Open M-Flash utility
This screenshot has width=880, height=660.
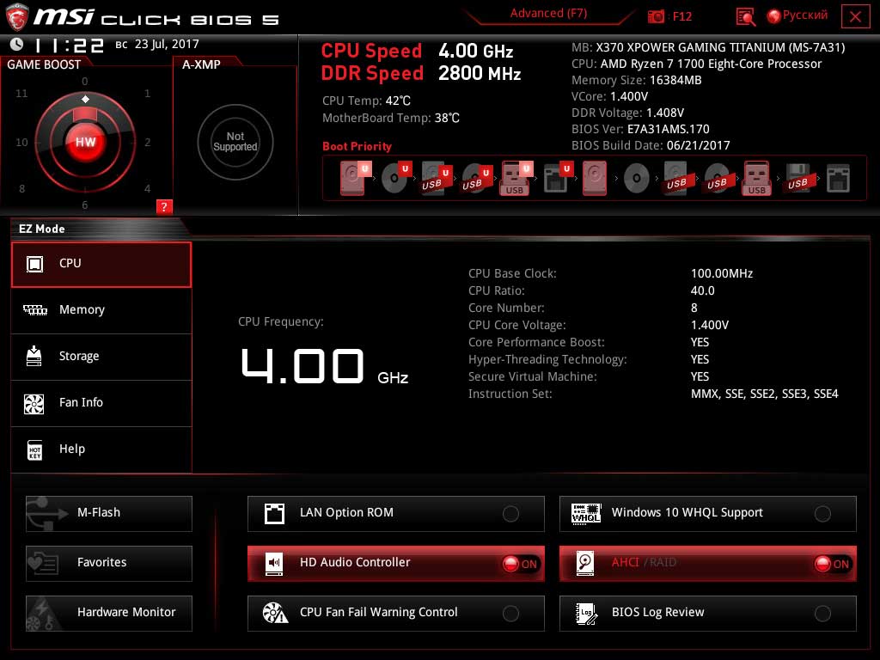click(x=109, y=513)
